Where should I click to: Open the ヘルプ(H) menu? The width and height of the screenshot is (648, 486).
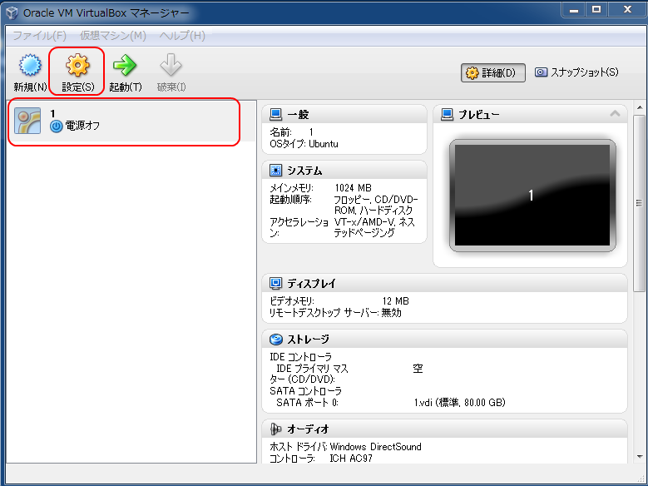(x=182, y=36)
